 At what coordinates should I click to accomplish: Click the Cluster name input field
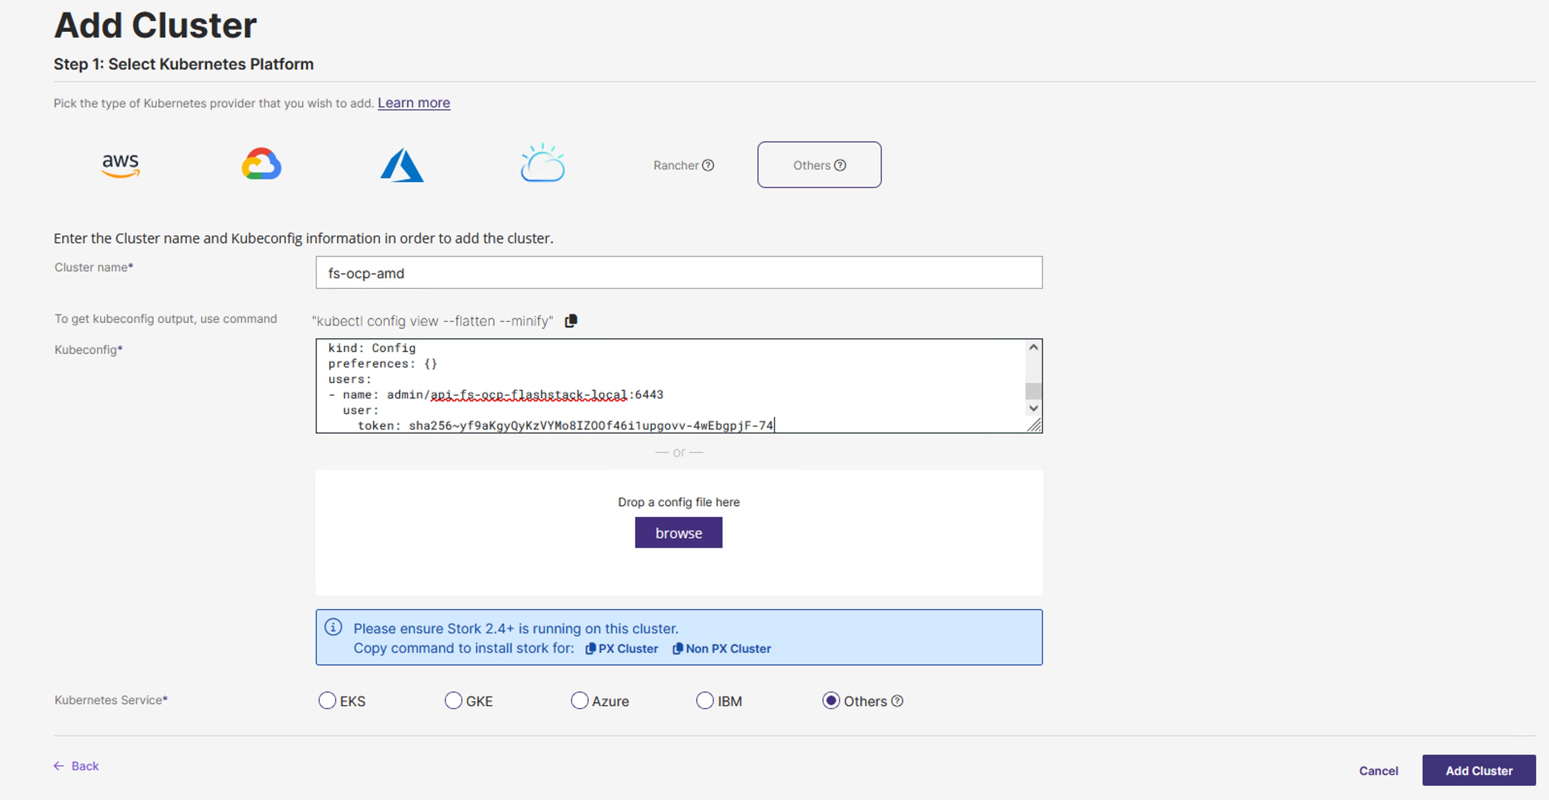click(x=678, y=273)
